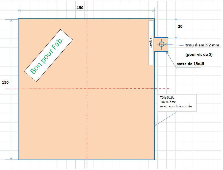This screenshot has width=223, height=170.
Task: Select the left "150" height dimension label
Action: point(5,82)
